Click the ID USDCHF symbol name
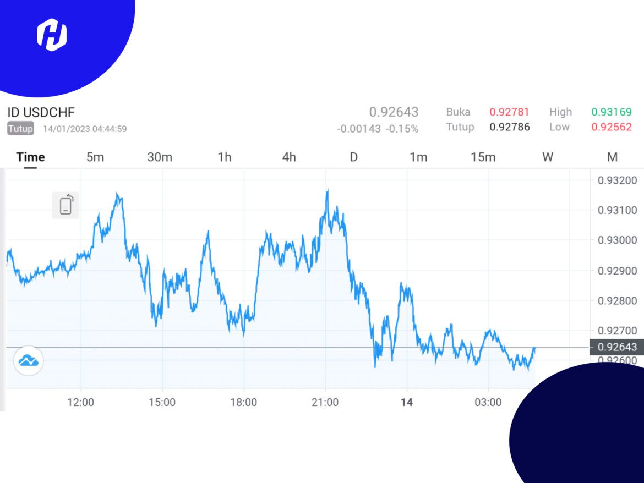Image resolution: width=644 pixels, height=483 pixels. (41, 112)
